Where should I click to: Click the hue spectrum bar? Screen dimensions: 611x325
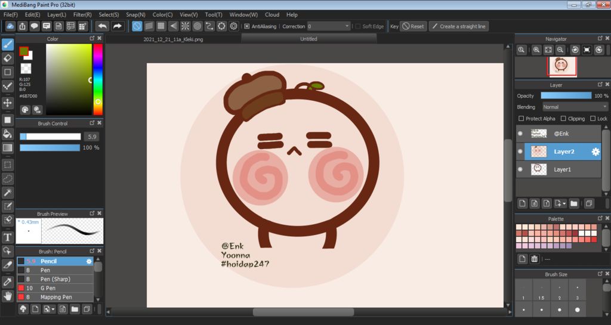98,79
